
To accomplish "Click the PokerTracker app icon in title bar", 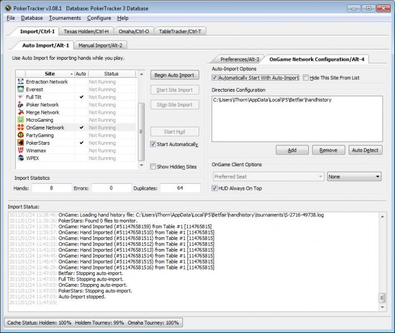I will point(8,8).
